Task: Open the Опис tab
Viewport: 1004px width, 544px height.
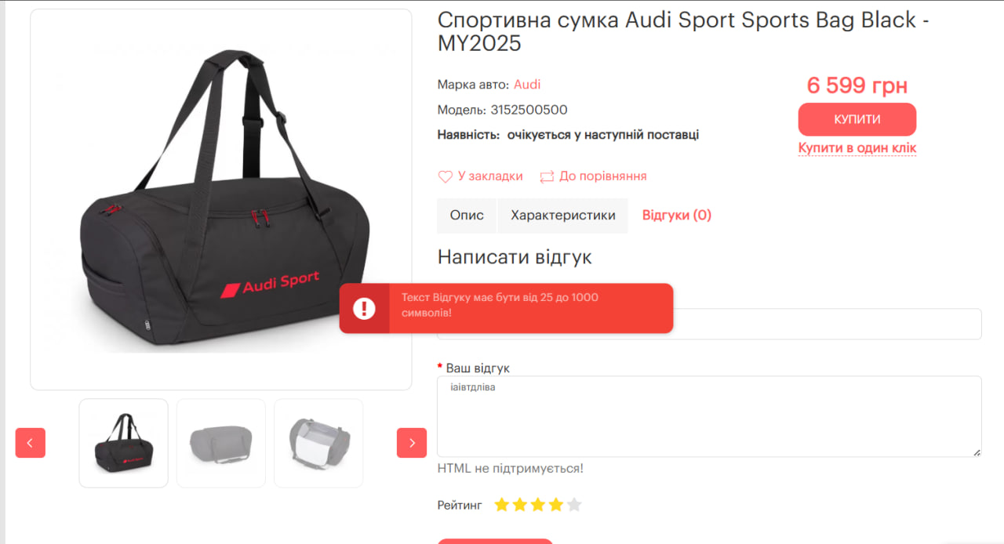Action: [467, 216]
